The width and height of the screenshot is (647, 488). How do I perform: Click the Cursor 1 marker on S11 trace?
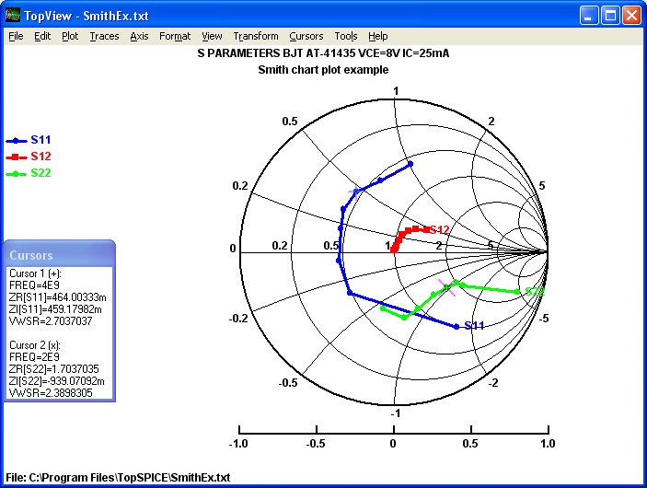[355, 192]
